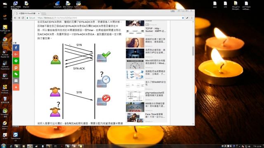Close the SYN Flood article tab

click(x=39, y=13)
